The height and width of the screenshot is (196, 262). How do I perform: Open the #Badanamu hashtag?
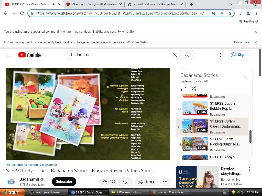point(14,165)
